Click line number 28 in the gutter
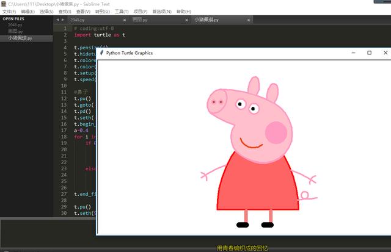Viewport: 391px width, 252px height. (x=64, y=201)
